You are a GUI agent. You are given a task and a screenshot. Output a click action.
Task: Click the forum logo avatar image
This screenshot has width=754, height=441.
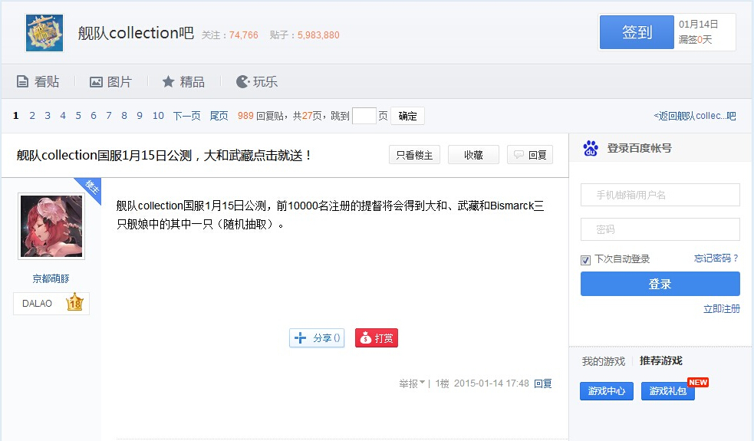click(x=44, y=33)
